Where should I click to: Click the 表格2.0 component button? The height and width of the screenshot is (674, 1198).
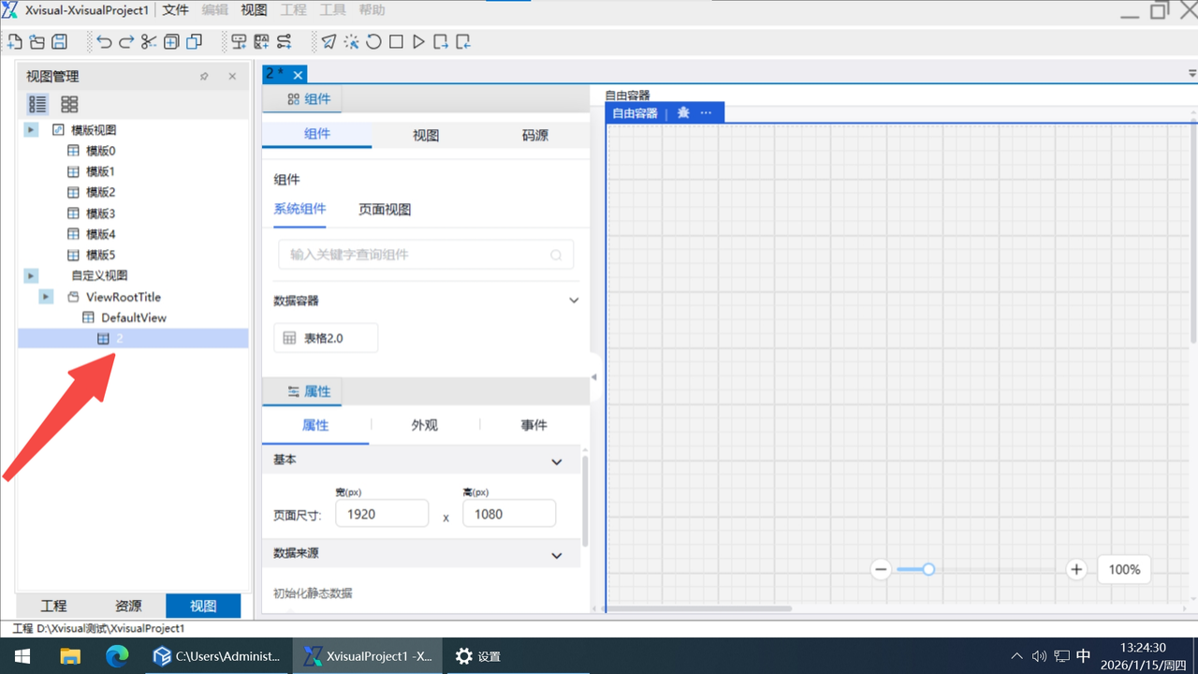click(326, 338)
